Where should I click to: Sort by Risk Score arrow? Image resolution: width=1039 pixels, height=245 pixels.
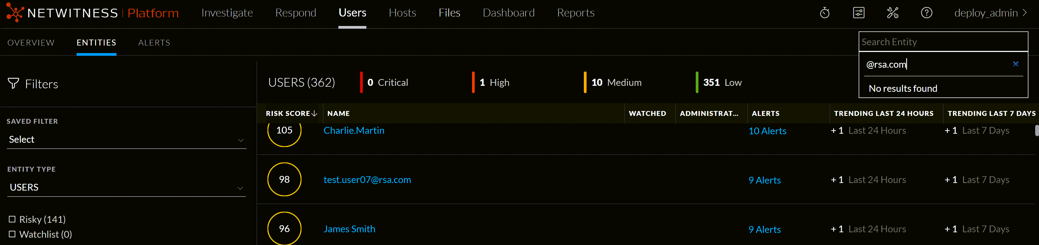(x=314, y=113)
